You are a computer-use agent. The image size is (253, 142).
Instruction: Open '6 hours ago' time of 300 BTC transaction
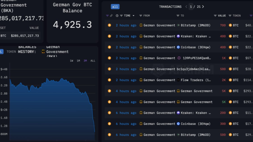click(126, 124)
